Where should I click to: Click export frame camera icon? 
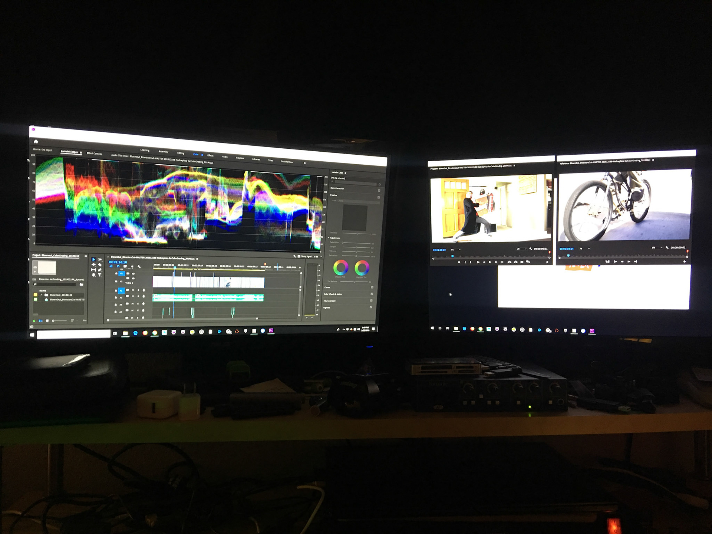click(522, 262)
